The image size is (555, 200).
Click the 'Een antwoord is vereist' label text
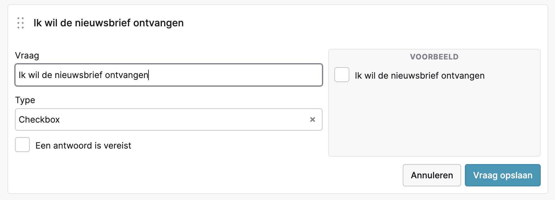tap(83, 146)
